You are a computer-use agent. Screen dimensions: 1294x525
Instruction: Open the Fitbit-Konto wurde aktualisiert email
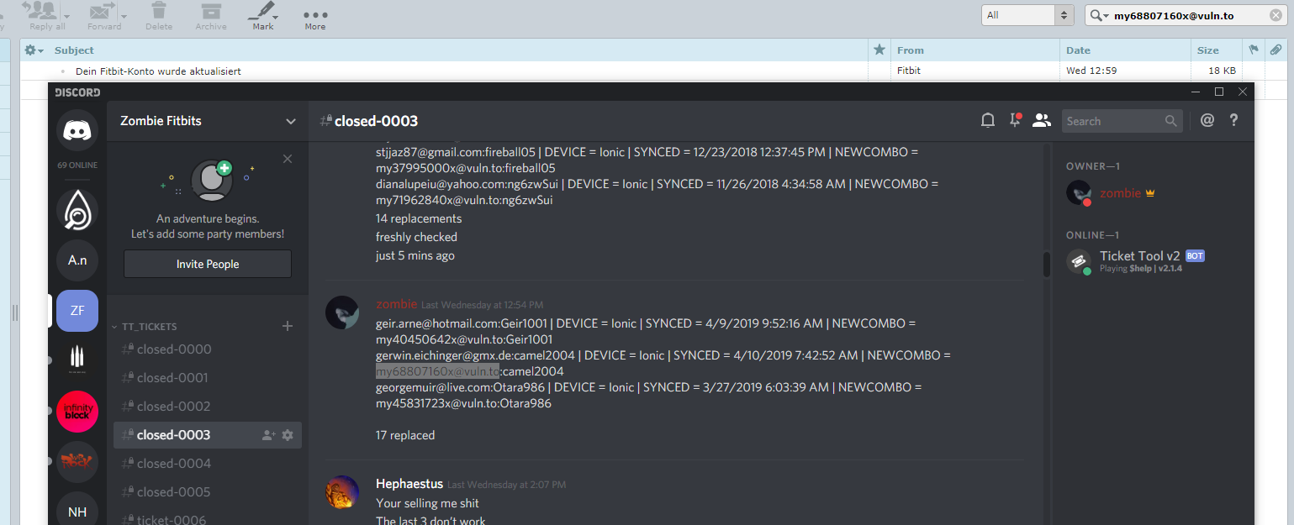[x=158, y=71]
